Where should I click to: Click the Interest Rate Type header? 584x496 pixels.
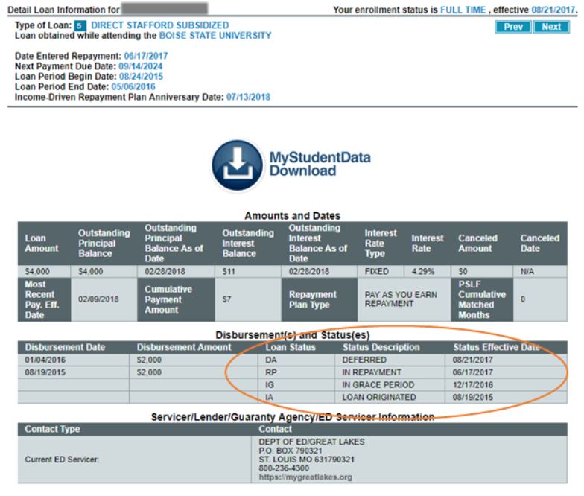pos(381,243)
